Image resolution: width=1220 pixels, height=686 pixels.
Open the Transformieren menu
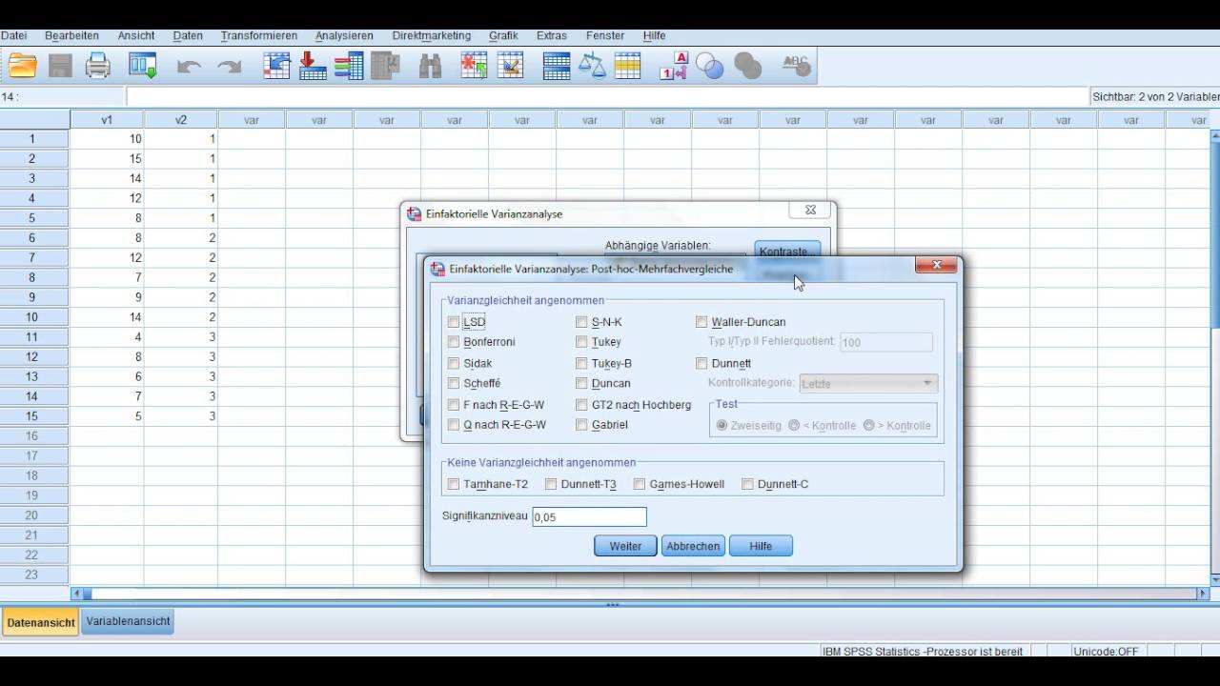click(258, 36)
